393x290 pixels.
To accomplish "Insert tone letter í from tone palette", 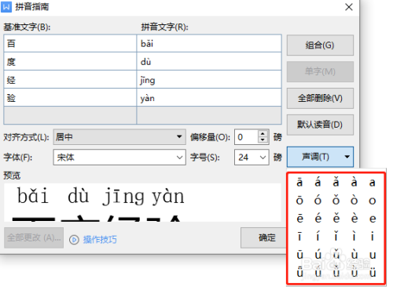I will 318,236.
